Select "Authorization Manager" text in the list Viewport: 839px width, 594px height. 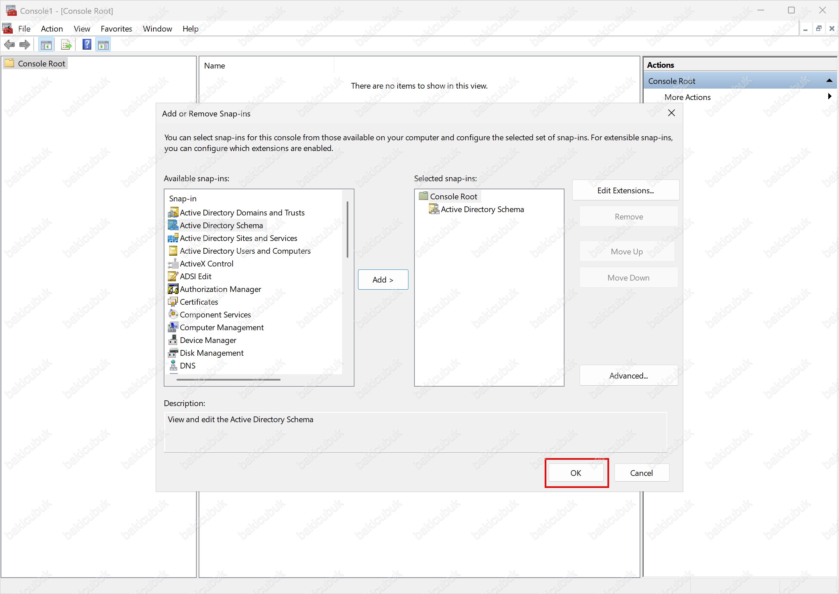point(220,289)
